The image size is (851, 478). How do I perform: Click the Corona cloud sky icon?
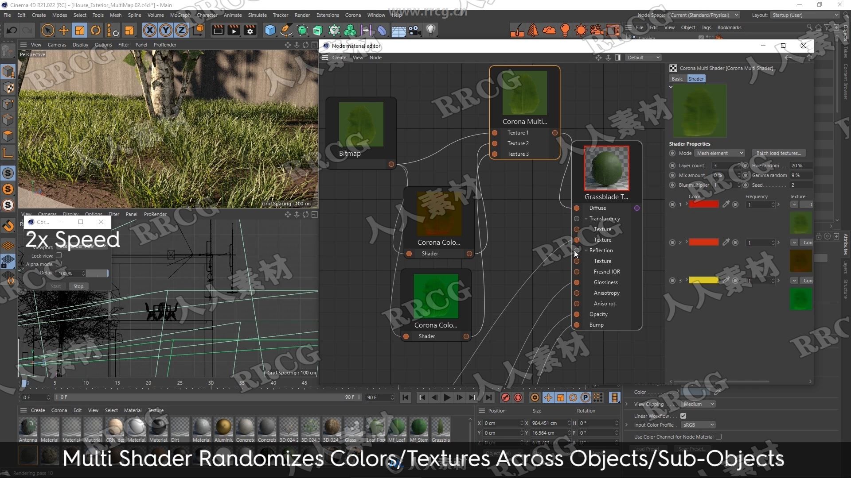(549, 30)
